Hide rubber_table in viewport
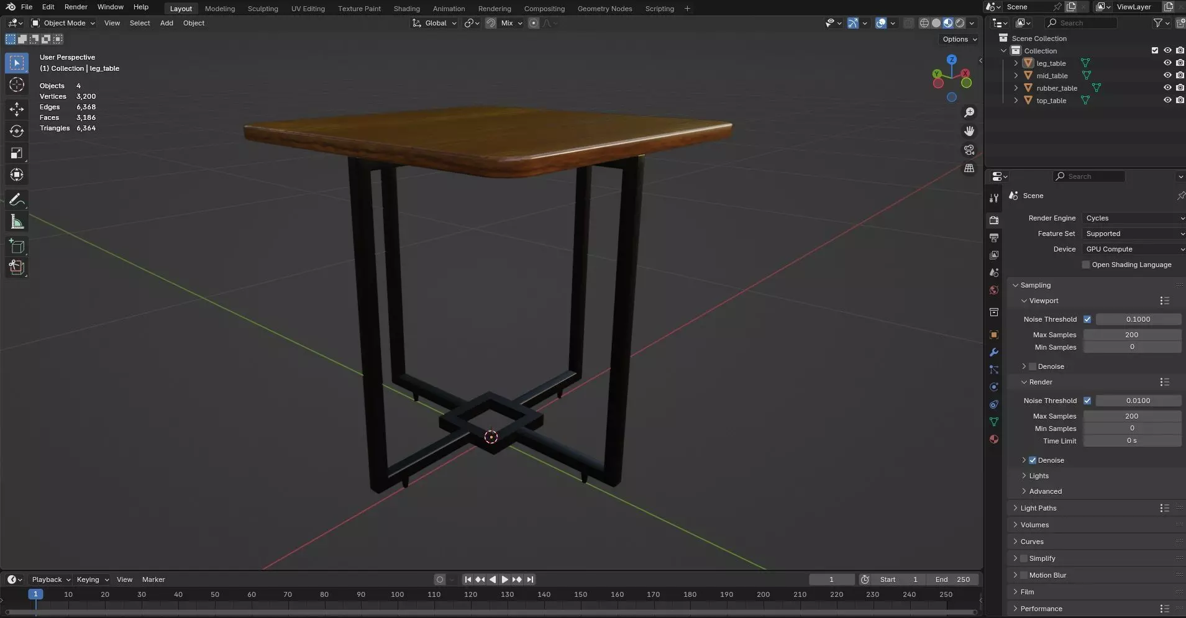1186x618 pixels. (1167, 88)
